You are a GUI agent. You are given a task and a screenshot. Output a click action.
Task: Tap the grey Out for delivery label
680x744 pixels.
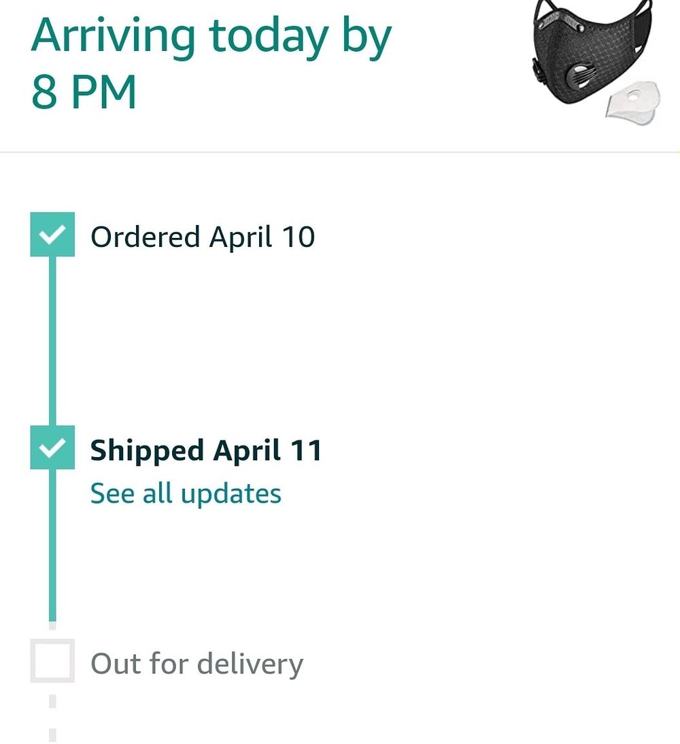[x=197, y=664]
